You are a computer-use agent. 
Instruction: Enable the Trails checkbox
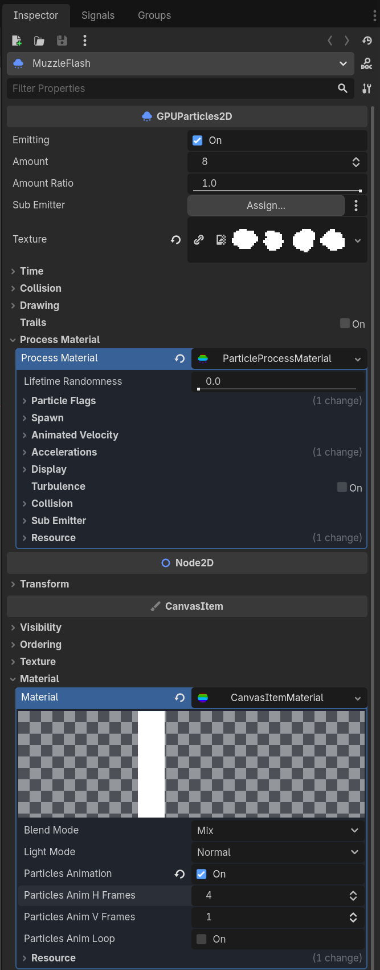(x=345, y=323)
